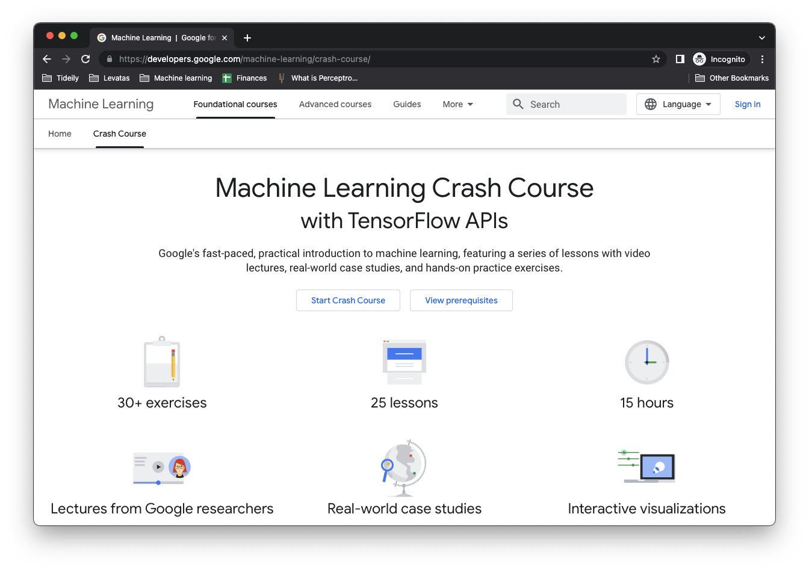This screenshot has height=570, width=809.
Task: Click the '25 lessons' text
Action: (x=404, y=403)
